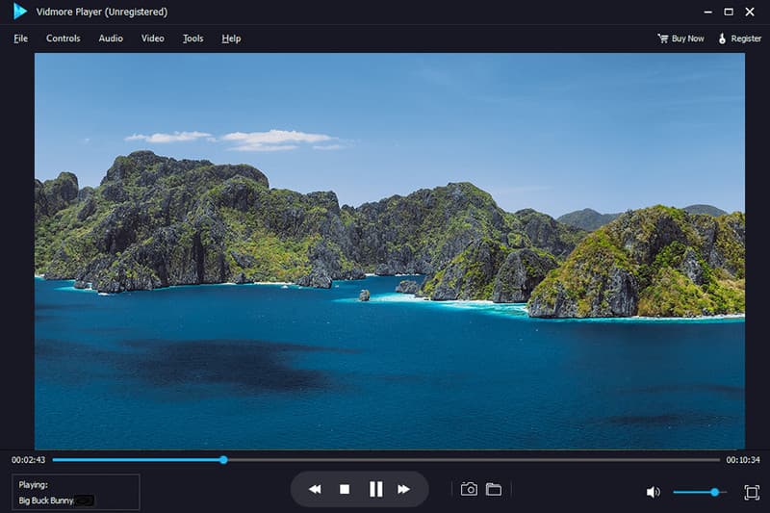770x513 pixels.
Task: Take a snapshot with camera icon
Action: (x=469, y=490)
